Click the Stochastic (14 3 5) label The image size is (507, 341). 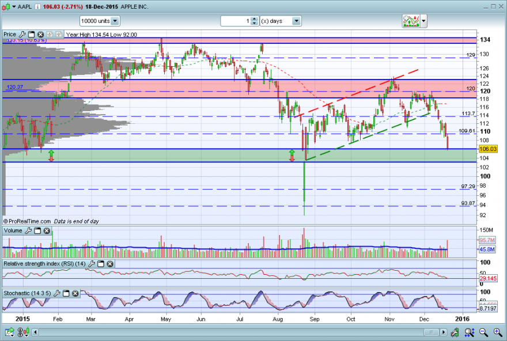point(27,294)
